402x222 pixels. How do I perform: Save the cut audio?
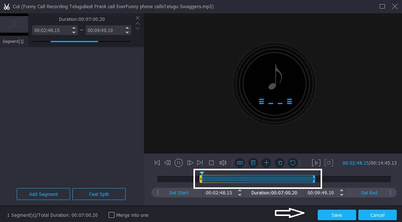tap(337, 215)
